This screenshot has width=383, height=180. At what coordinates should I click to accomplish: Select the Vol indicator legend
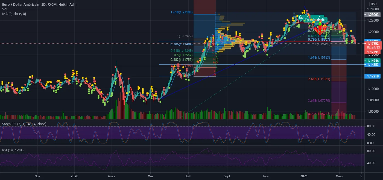4,9
